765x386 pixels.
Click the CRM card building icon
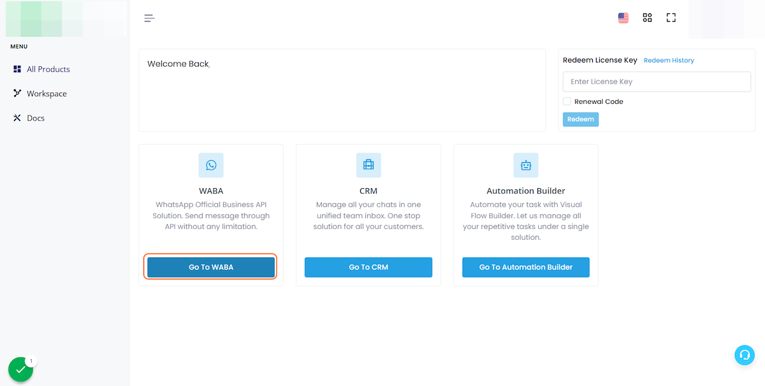click(368, 165)
